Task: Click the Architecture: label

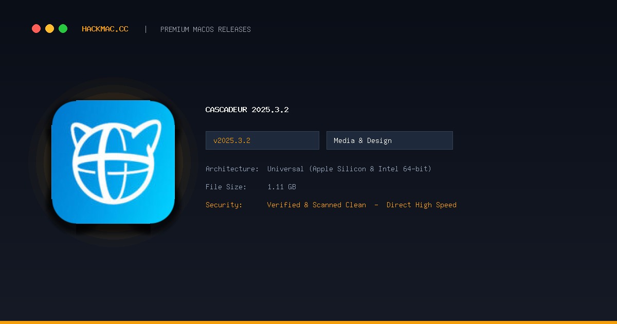Action: click(x=232, y=169)
